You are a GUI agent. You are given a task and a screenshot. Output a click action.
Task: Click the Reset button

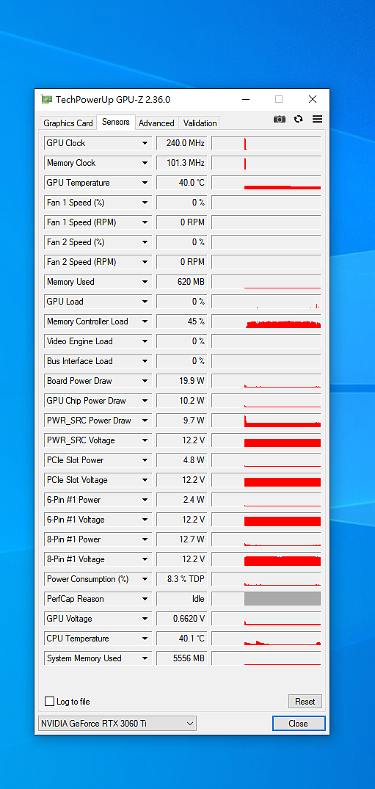point(305,702)
